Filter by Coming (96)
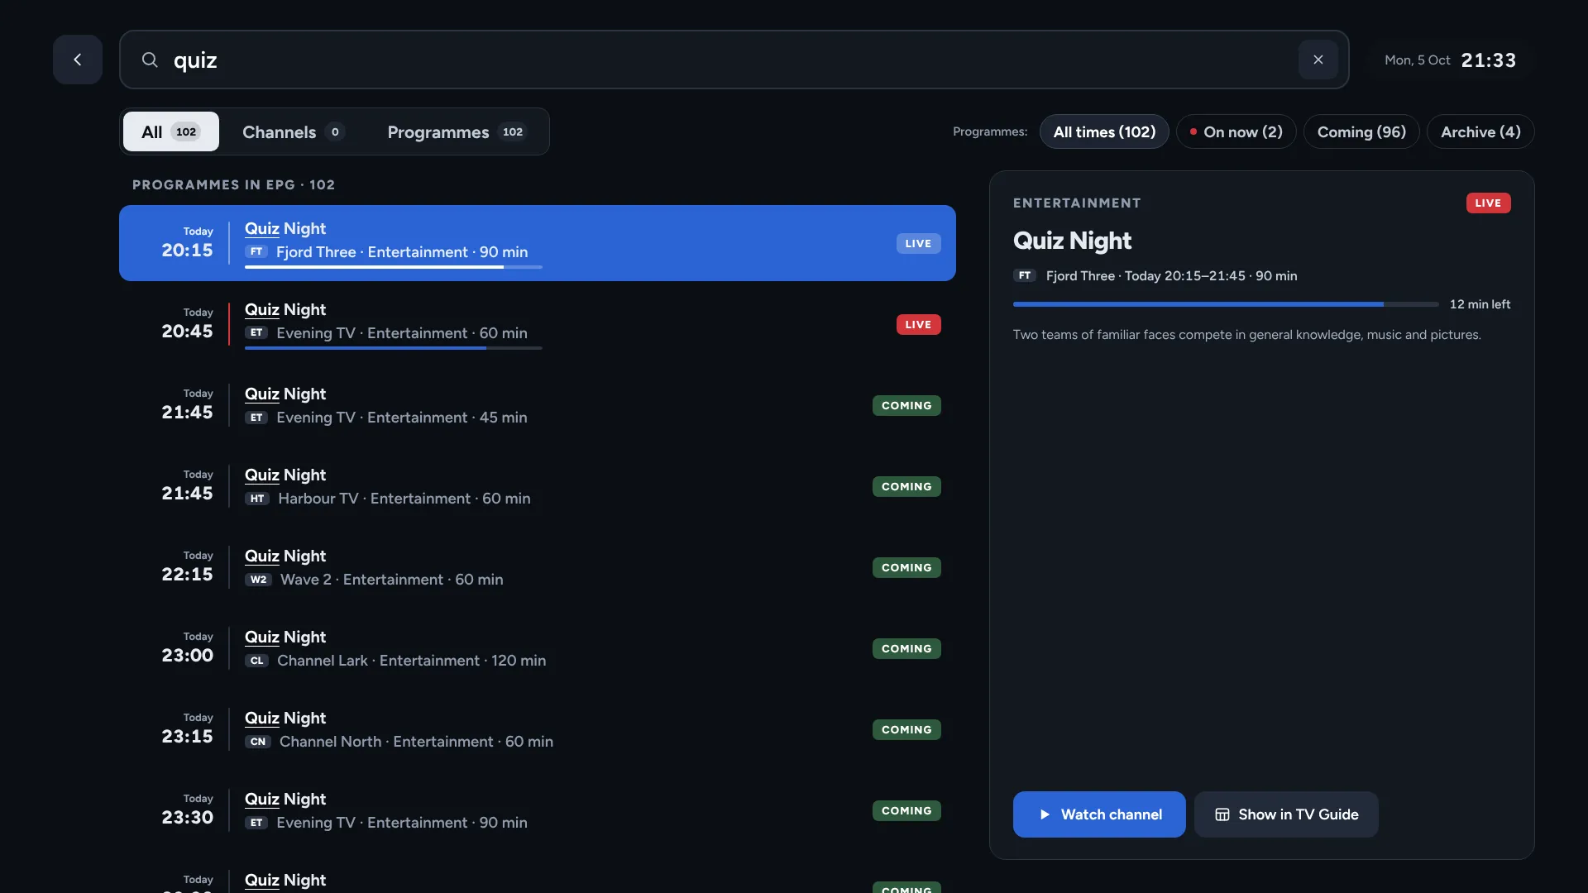Viewport: 1588px width, 893px height. (1361, 131)
